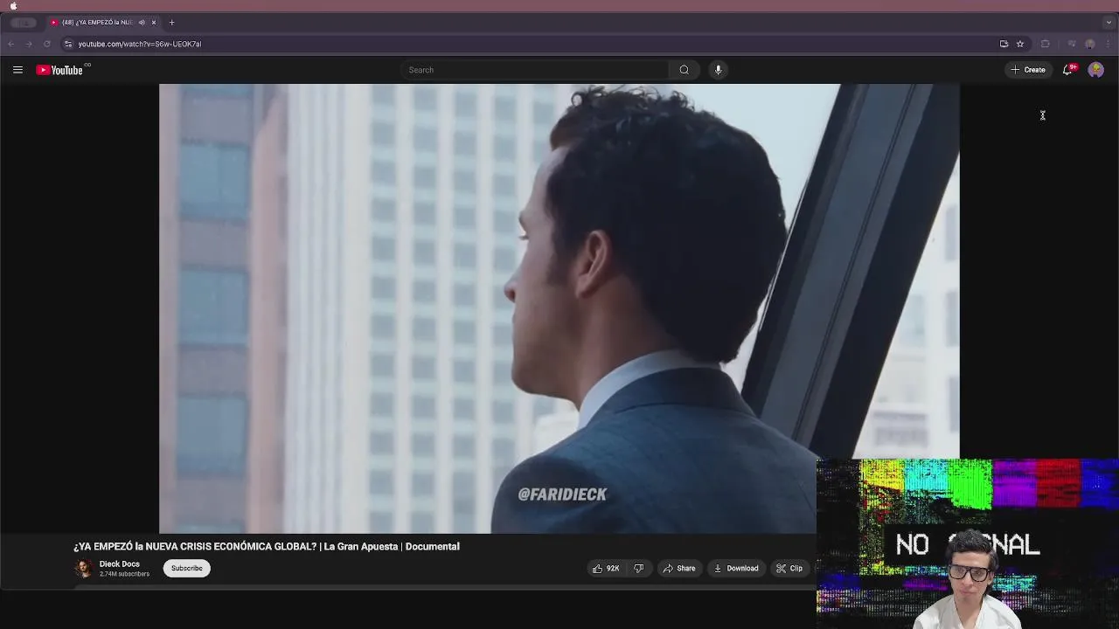Go forward in browser history
This screenshot has width=1119, height=629.
pos(29,44)
